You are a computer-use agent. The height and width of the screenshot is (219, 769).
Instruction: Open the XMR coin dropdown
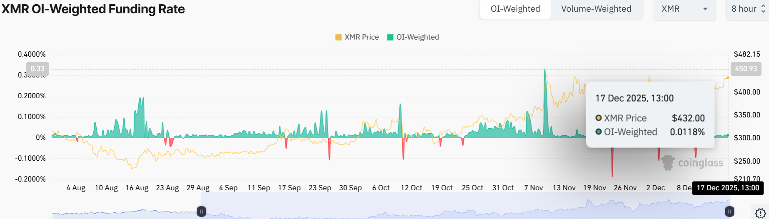point(684,9)
